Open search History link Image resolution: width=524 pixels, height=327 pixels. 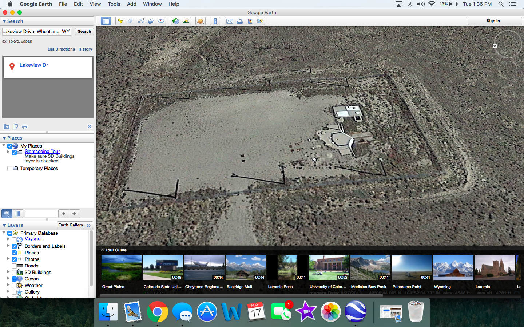click(85, 49)
